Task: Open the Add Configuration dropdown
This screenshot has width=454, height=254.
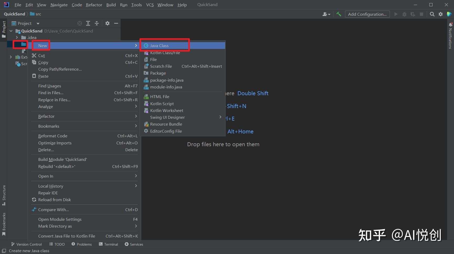Action: tap(367, 14)
